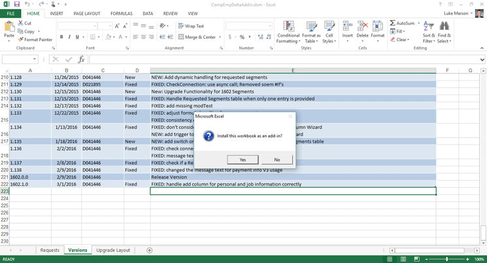The image size is (487, 263).
Task: Toggle Wrap Text option
Action: click(191, 26)
